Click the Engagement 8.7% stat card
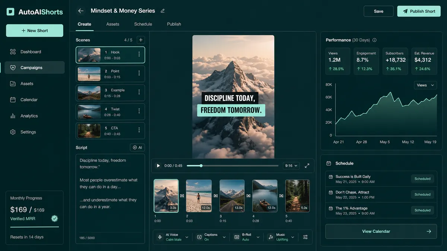 366,61
